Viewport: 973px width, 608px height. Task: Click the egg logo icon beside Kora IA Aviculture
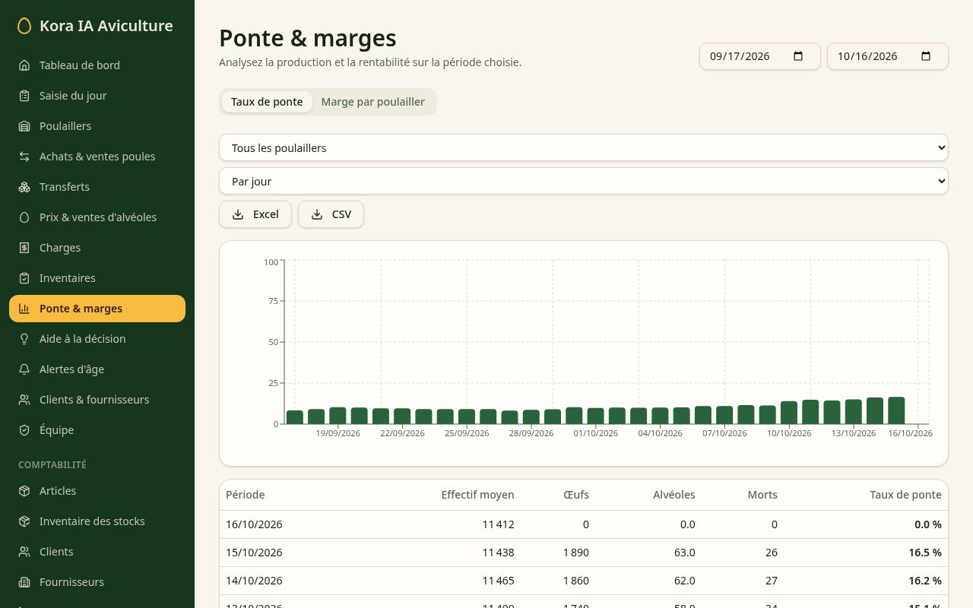pyautogui.click(x=24, y=26)
